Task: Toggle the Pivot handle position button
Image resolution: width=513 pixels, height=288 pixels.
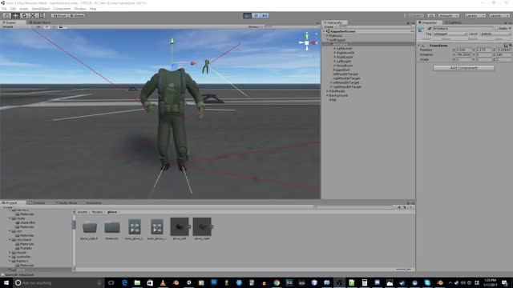Action: 59,16
